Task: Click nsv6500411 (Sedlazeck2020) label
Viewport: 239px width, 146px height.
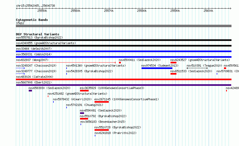Action: click(140, 60)
